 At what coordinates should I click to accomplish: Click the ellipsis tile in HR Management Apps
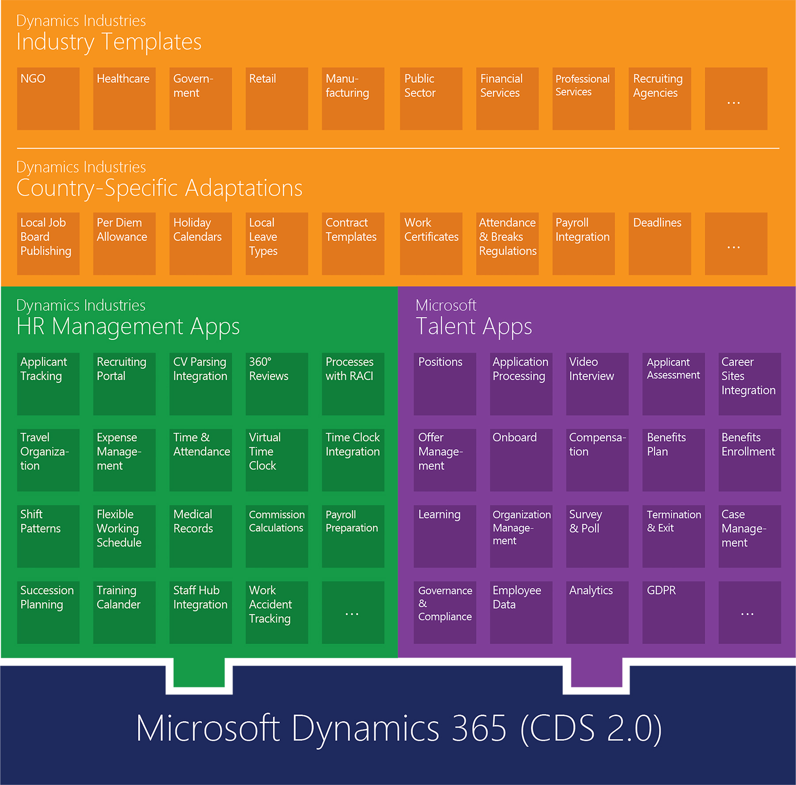click(353, 613)
